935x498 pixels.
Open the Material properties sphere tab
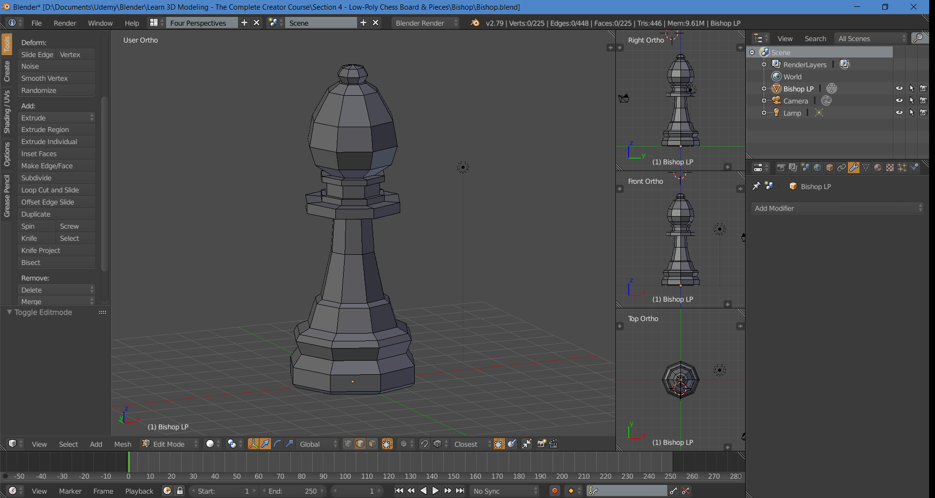click(878, 167)
